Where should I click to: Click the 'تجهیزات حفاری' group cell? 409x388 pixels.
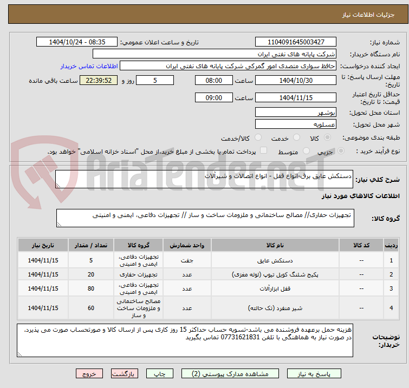pos(139,274)
